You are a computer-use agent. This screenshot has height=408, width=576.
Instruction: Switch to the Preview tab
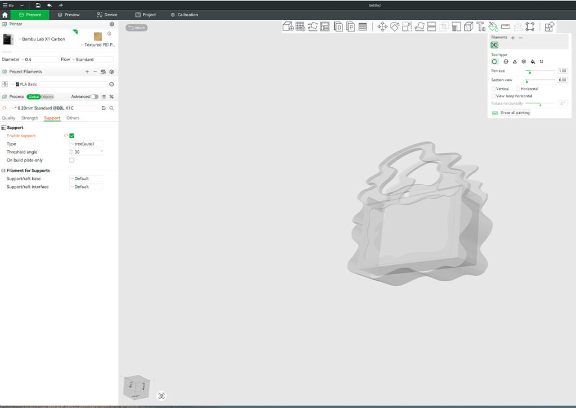pos(69,15)
